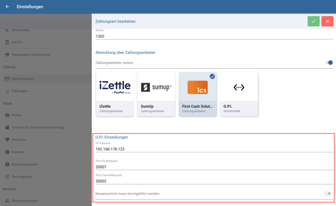Choose the SumUp payment provider card

pyautogui.click(x=156, y=94)
